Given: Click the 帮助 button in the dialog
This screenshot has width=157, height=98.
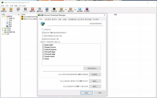Looking at the screenshot, I should pyautogui.click(x=100, y=93).
